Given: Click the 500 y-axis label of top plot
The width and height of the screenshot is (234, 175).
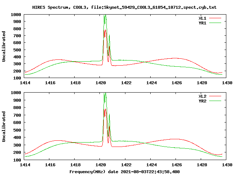Looking at the screenshot, I should coord(17,50).
